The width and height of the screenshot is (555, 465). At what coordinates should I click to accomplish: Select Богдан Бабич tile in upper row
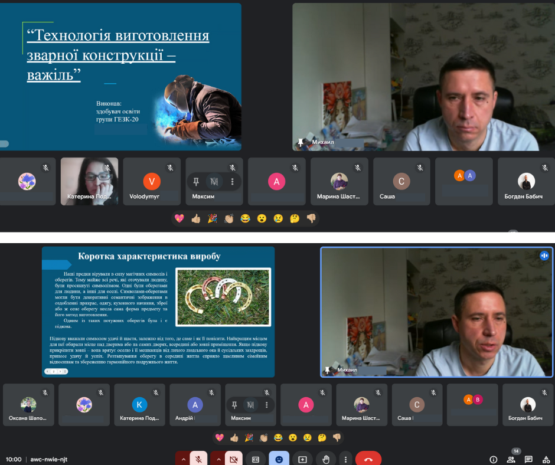[526, 182]
